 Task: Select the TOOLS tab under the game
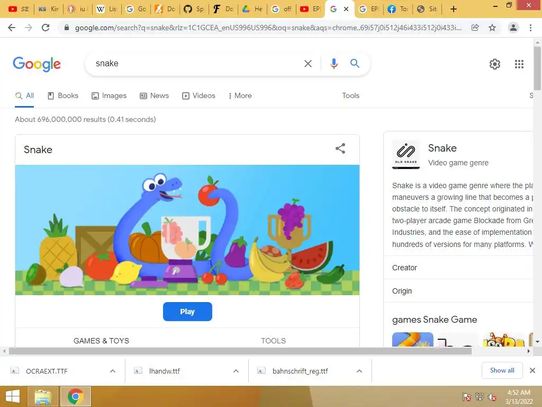274,341
